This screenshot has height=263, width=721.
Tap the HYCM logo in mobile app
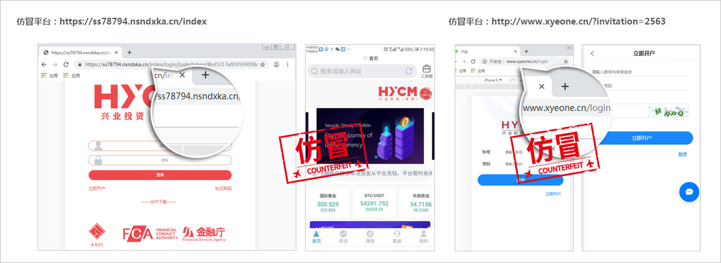(x=405, y=93)
